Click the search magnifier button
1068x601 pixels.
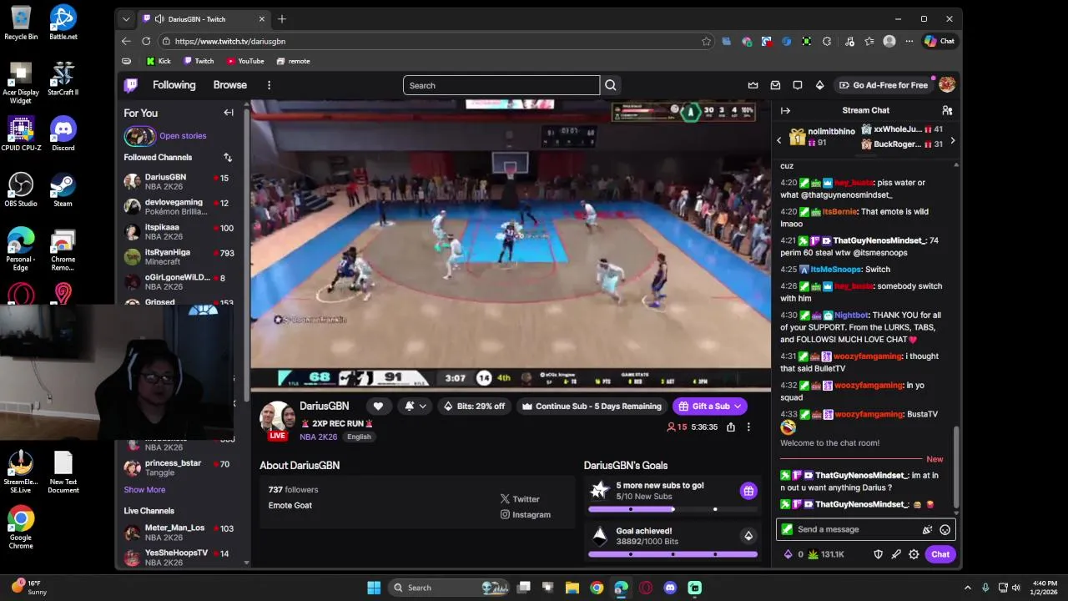[x=611, y=85]
